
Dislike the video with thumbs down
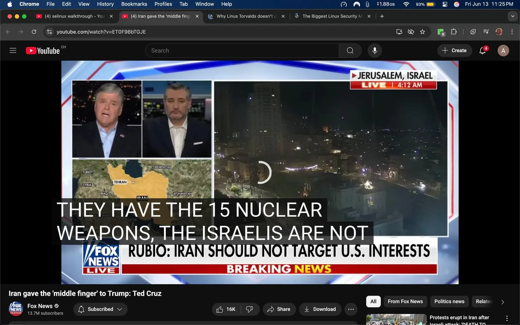(x=250, y=309)
